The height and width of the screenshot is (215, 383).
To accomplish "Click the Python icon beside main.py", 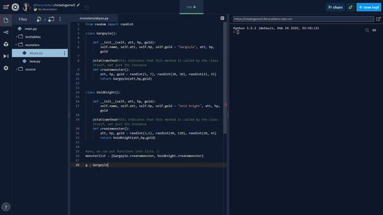I will [x=20, y=29].
